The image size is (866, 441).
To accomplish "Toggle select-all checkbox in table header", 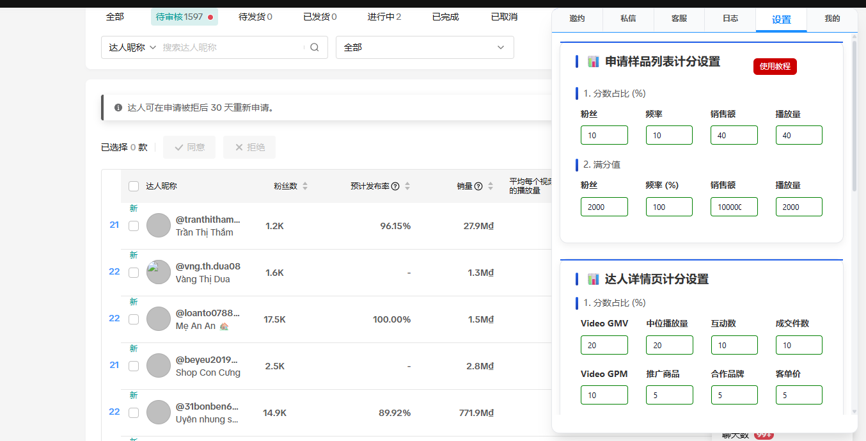I will pos(134,186).
